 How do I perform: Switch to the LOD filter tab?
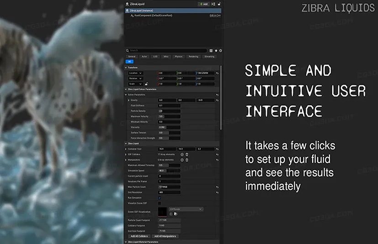pos(155,57)
